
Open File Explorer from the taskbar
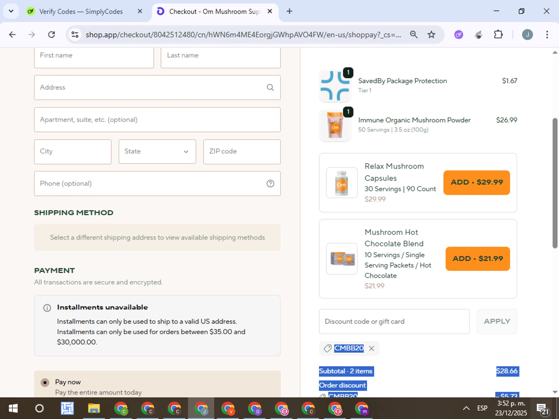(x=94, y=409)
